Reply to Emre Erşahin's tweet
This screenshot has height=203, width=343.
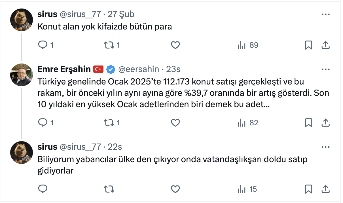click(43, 123)
